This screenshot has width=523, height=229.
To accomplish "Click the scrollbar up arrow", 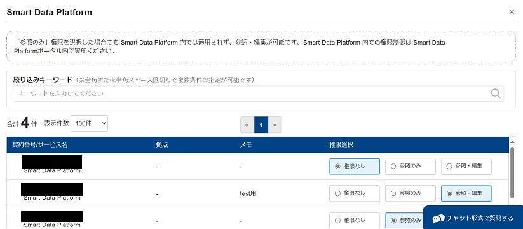I will click(512, 142).
